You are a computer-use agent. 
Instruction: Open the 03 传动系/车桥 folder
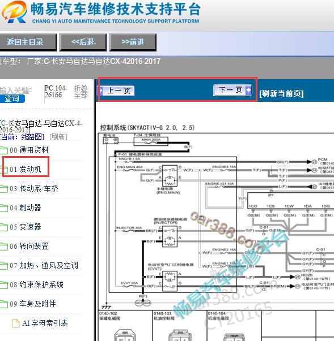[34, 188]
